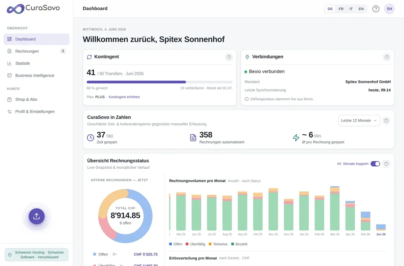
Task: Open Statistik in the sidebar
Action: click(36, 63)
